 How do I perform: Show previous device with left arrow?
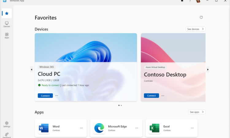click(x=32, y=70)
